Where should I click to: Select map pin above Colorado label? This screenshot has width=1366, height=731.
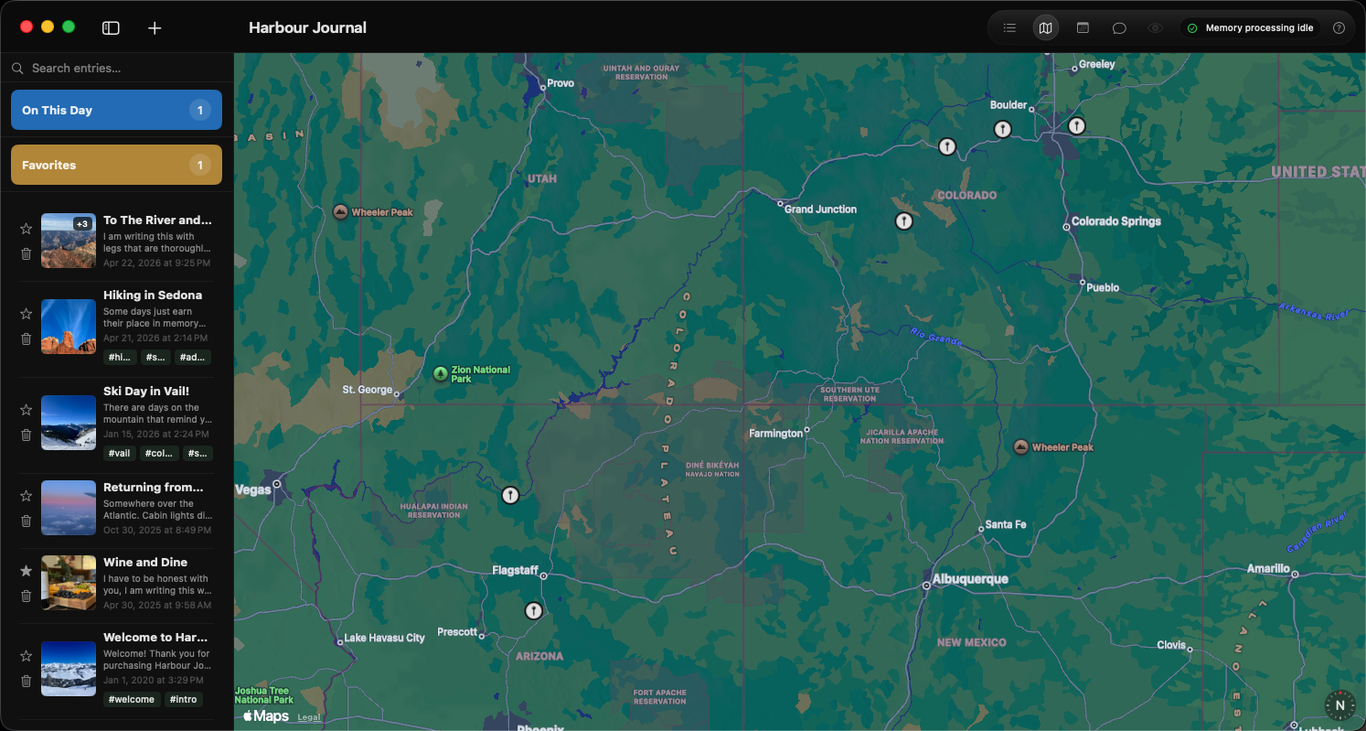click(x=947, y=145)
